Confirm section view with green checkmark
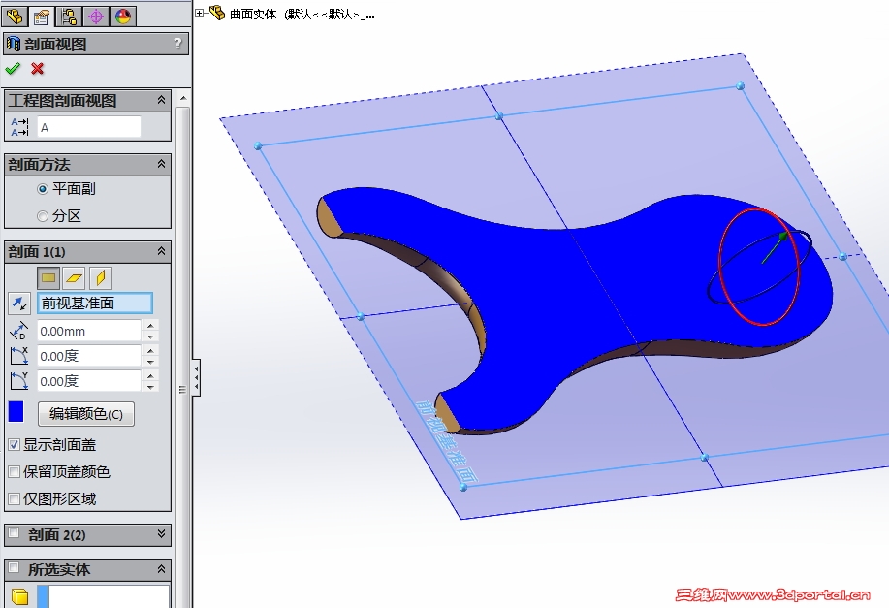Image resolution: width=889 pixels, height=608 pixels. pyautogui.click(x=13, y=69)
